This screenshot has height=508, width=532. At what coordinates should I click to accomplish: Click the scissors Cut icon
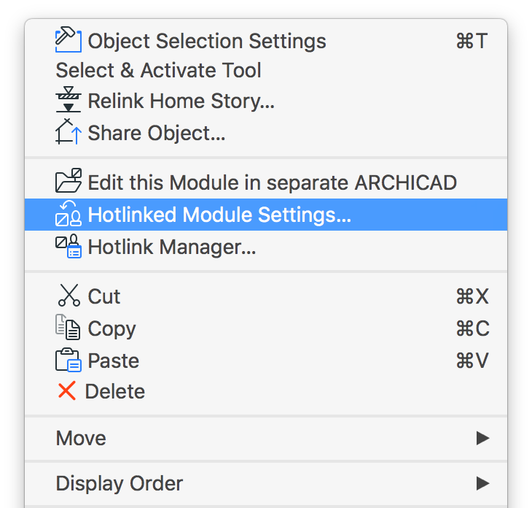tap(69, 296)
